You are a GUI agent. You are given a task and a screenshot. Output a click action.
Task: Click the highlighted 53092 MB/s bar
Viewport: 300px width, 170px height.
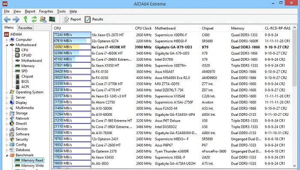[72, 47]
